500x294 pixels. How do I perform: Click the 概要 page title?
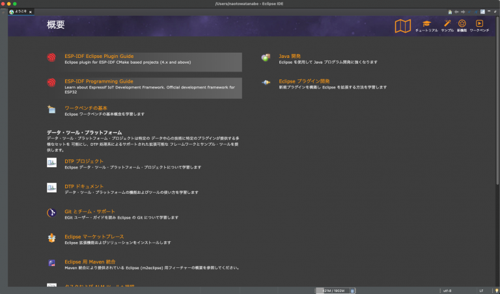coord(56,25)
